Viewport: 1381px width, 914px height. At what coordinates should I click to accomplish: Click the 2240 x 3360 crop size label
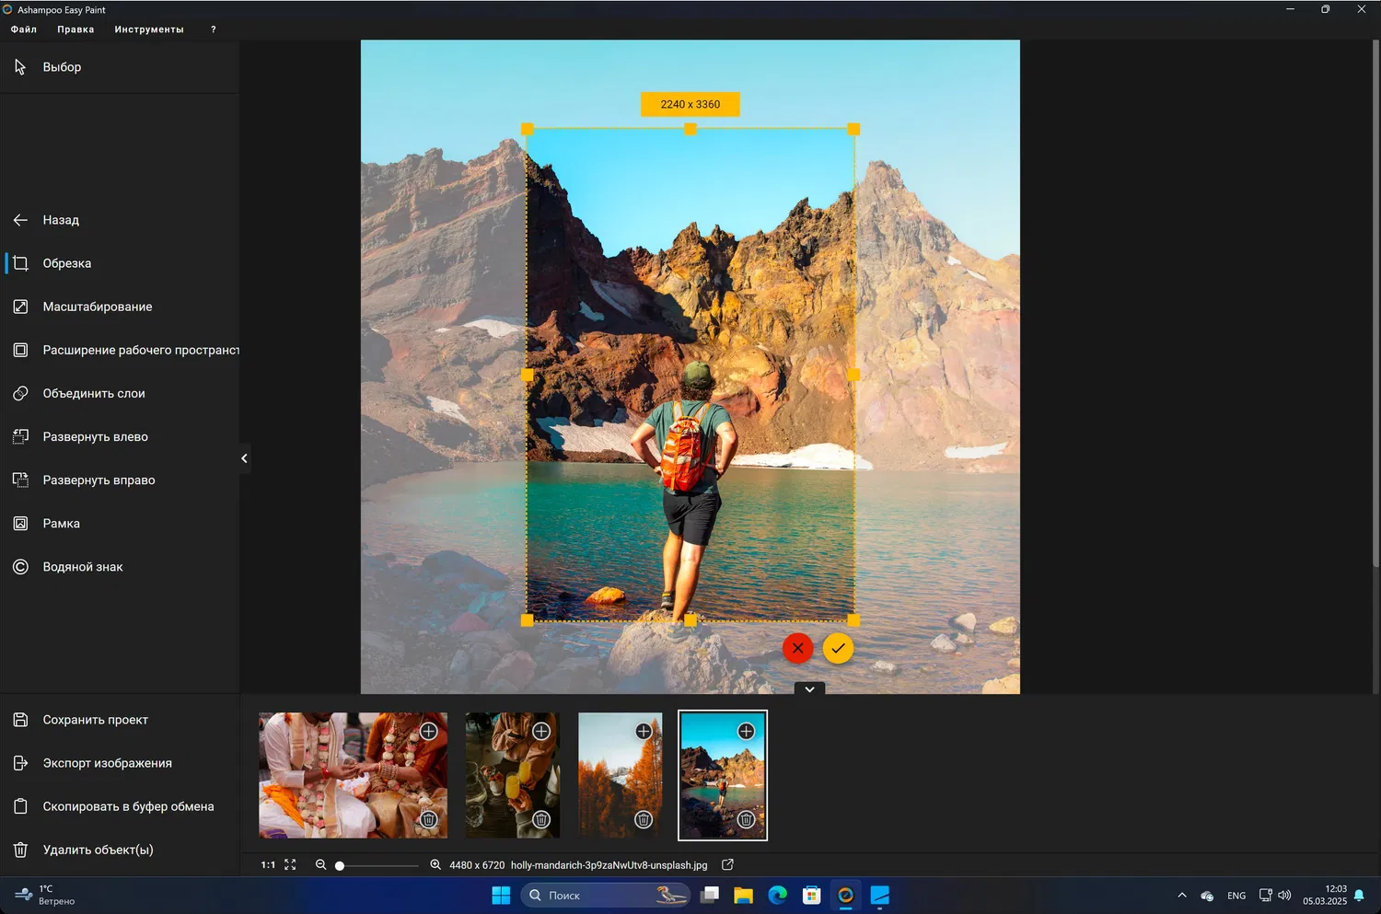point(690,104)
